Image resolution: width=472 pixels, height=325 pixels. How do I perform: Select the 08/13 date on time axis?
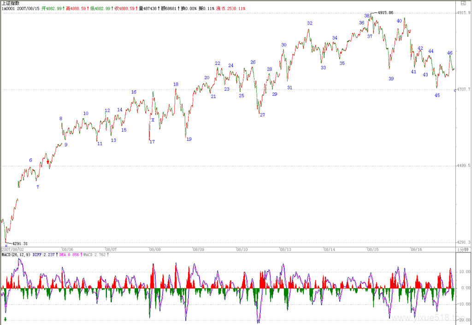pos(285,250)
